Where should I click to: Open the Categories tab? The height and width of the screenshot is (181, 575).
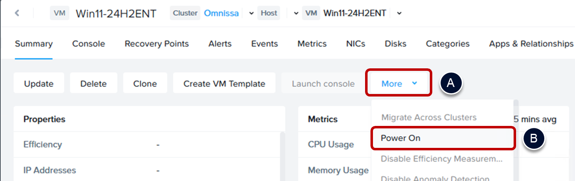(x=448, y=43)
